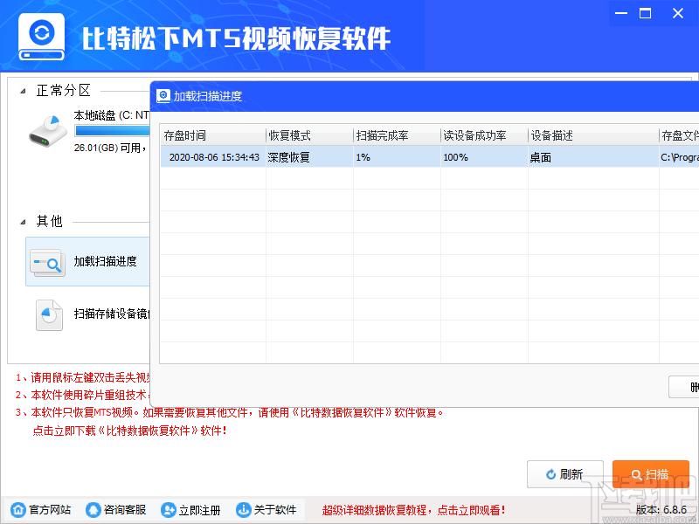Collapse the 其他 section
This screenshot has height=524, width=699.
pyautogui.click(x=23, y=222)
